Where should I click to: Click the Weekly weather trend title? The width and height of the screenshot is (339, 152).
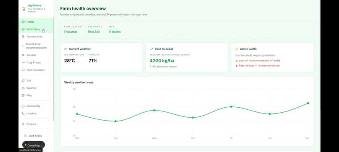(x=79, y=82)
